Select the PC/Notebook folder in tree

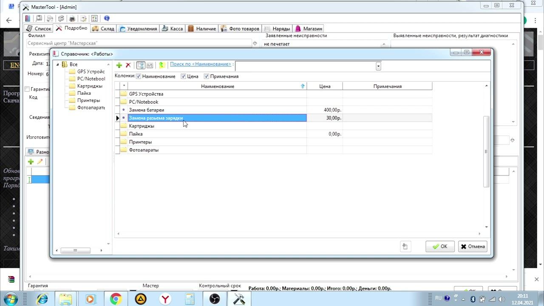click(x=87, y=79)
